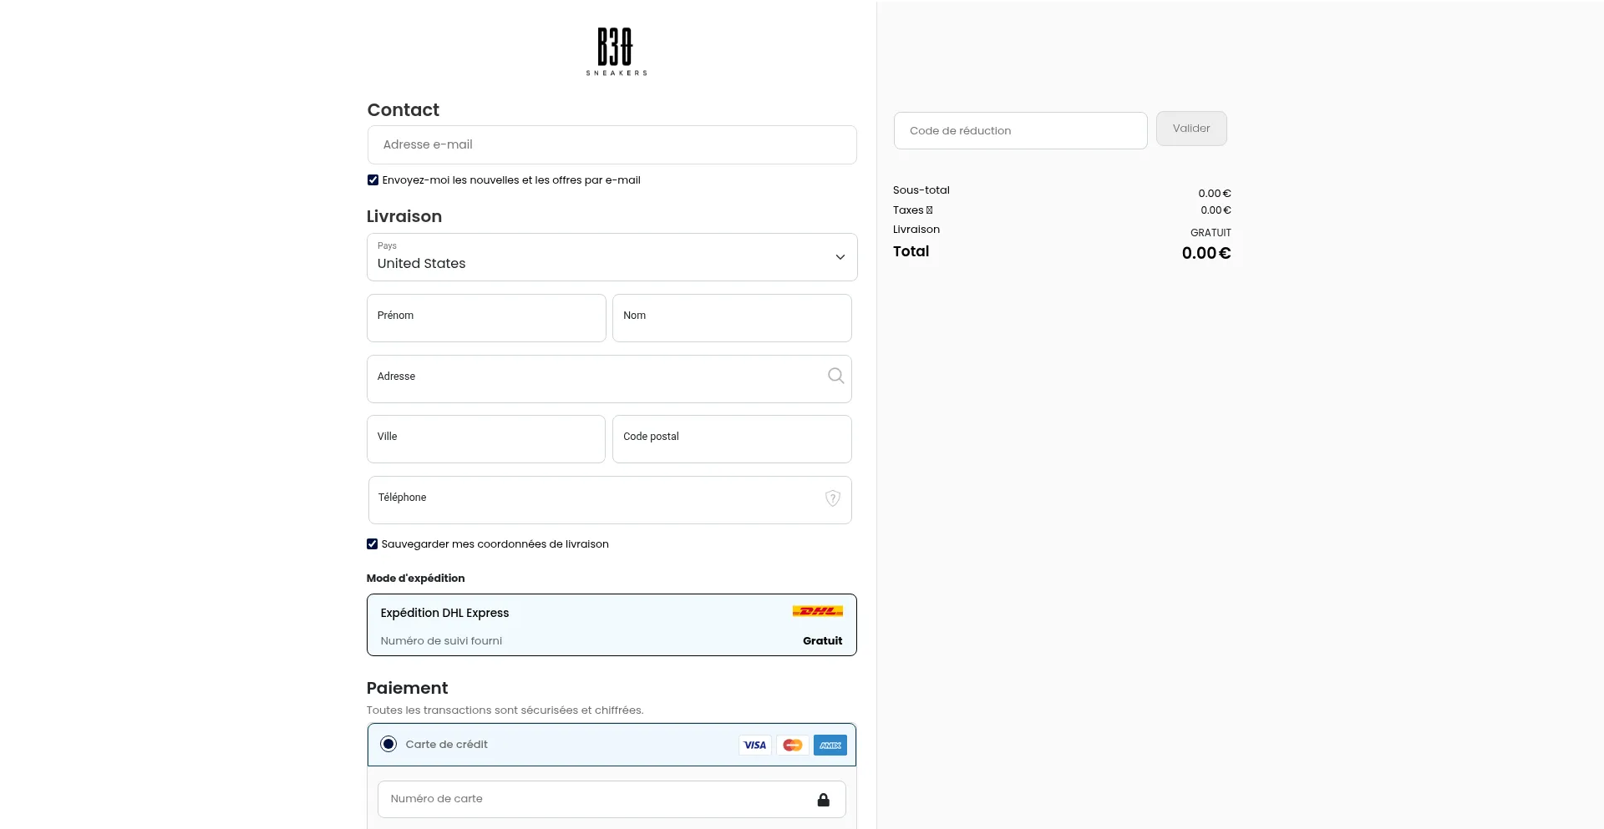Focus the Adresse e-mail input field
The width and height of the screenshot is (1604, 829).
[x=611, y=145]
